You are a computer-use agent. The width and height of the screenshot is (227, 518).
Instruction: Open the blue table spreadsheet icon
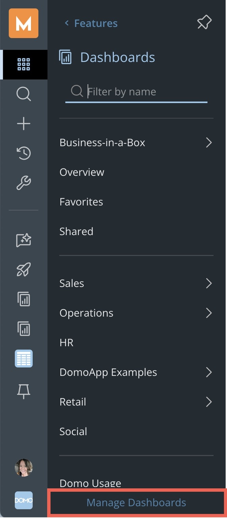[24, 358]
